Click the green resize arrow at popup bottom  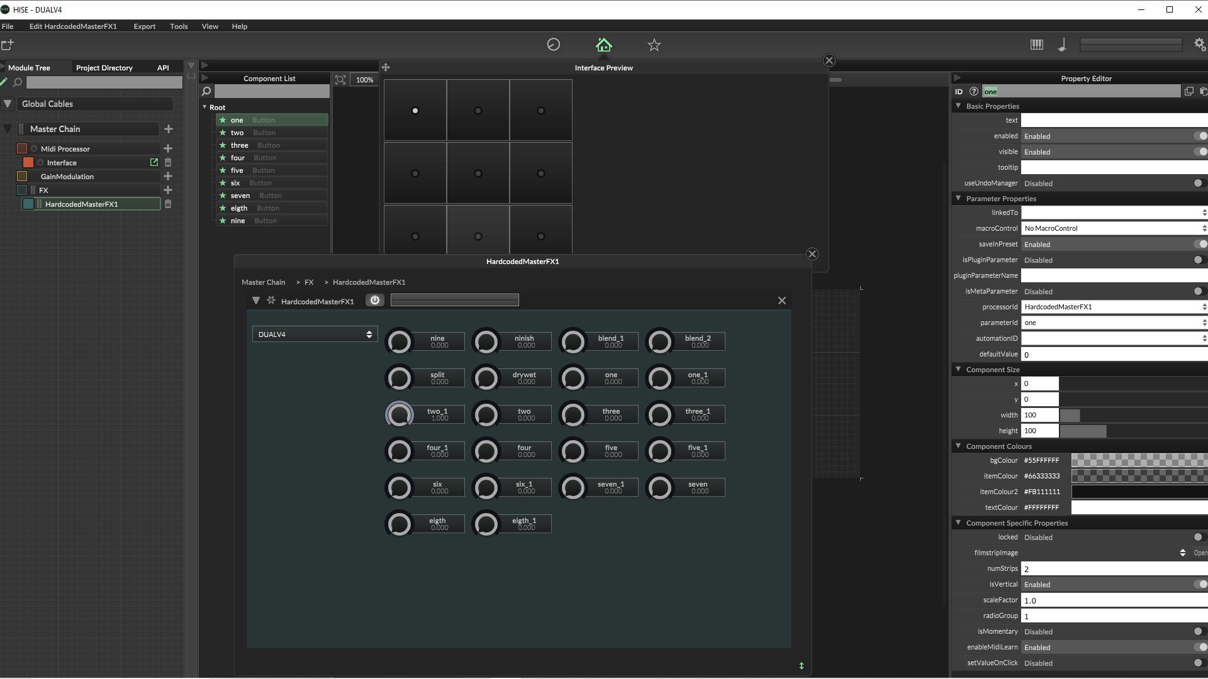[802, 666]
